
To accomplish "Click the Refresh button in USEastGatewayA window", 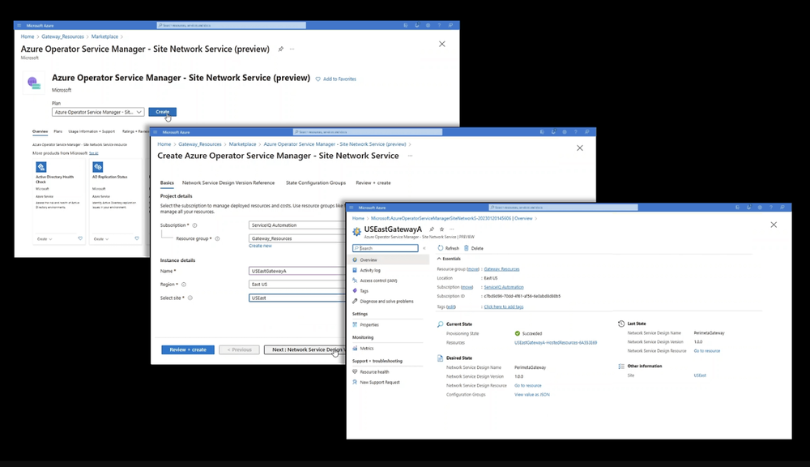I will [449, 248].
